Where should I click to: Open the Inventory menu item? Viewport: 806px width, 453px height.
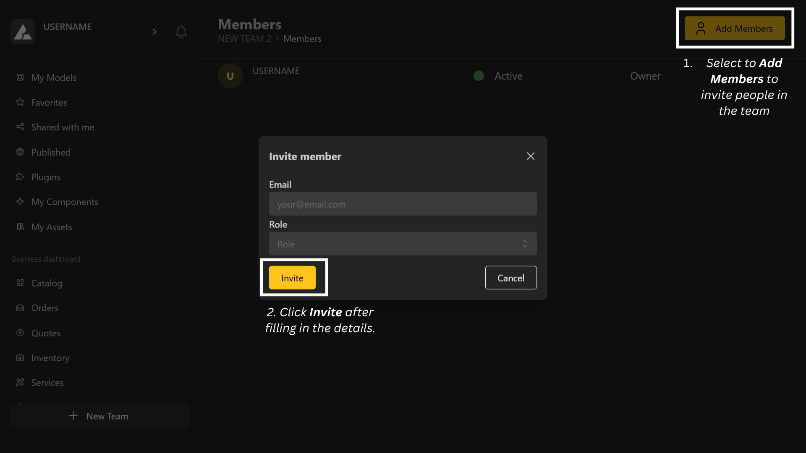click(50, 358)
